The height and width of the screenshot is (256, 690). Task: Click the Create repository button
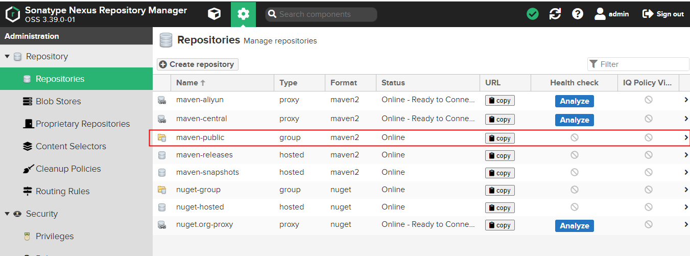(198, 64)
